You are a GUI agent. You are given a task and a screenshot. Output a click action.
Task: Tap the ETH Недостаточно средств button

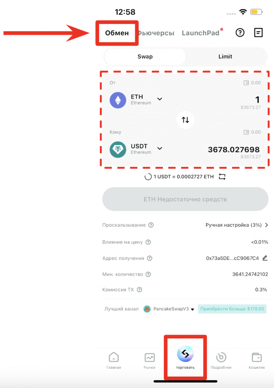[x=185, y=199]
